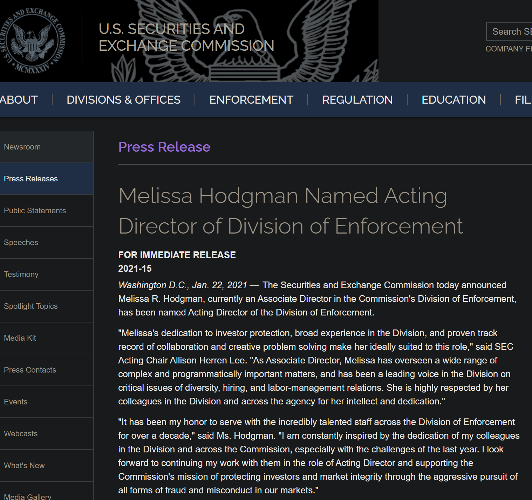Go to Newsroom in the sidebar
532x500 pixels.
click(x=47, y=147)
